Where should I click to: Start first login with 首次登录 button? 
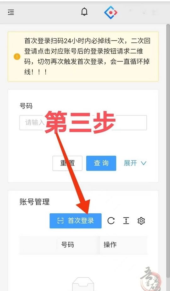(76, 221)
